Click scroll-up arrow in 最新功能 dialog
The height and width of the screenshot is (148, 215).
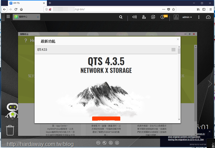tap(179, 47)
